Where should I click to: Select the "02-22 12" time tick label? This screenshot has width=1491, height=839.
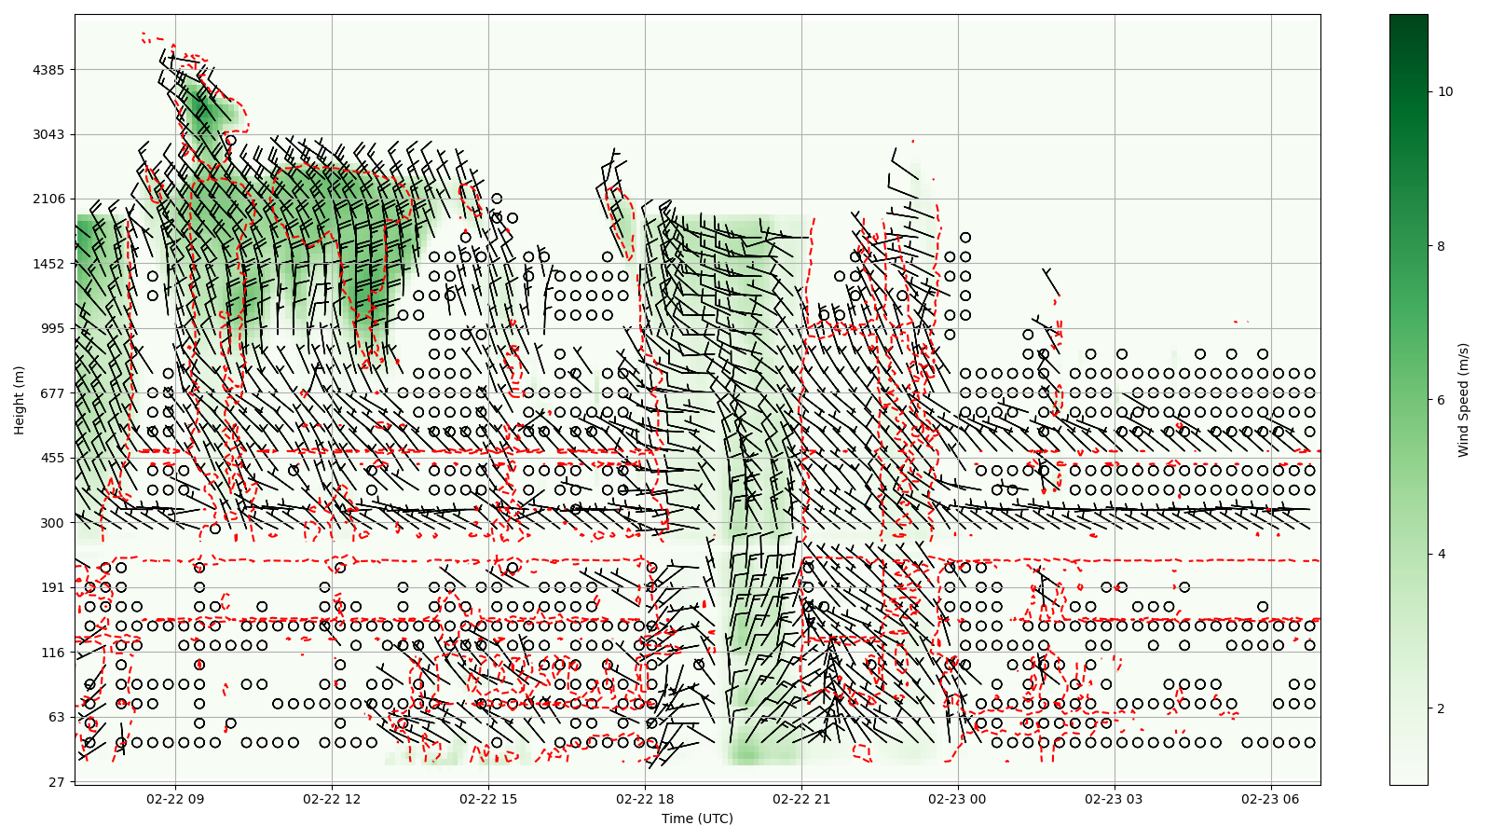332,799
